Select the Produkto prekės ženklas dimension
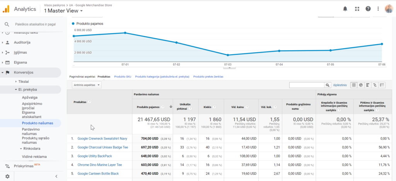The width and height of the screenshot is (396, 181). pos(208,77)
